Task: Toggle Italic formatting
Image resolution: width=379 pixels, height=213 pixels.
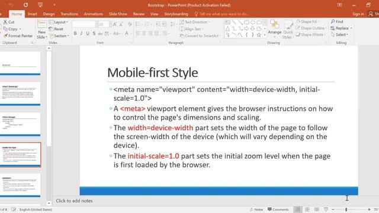Action: pos(81,33)
